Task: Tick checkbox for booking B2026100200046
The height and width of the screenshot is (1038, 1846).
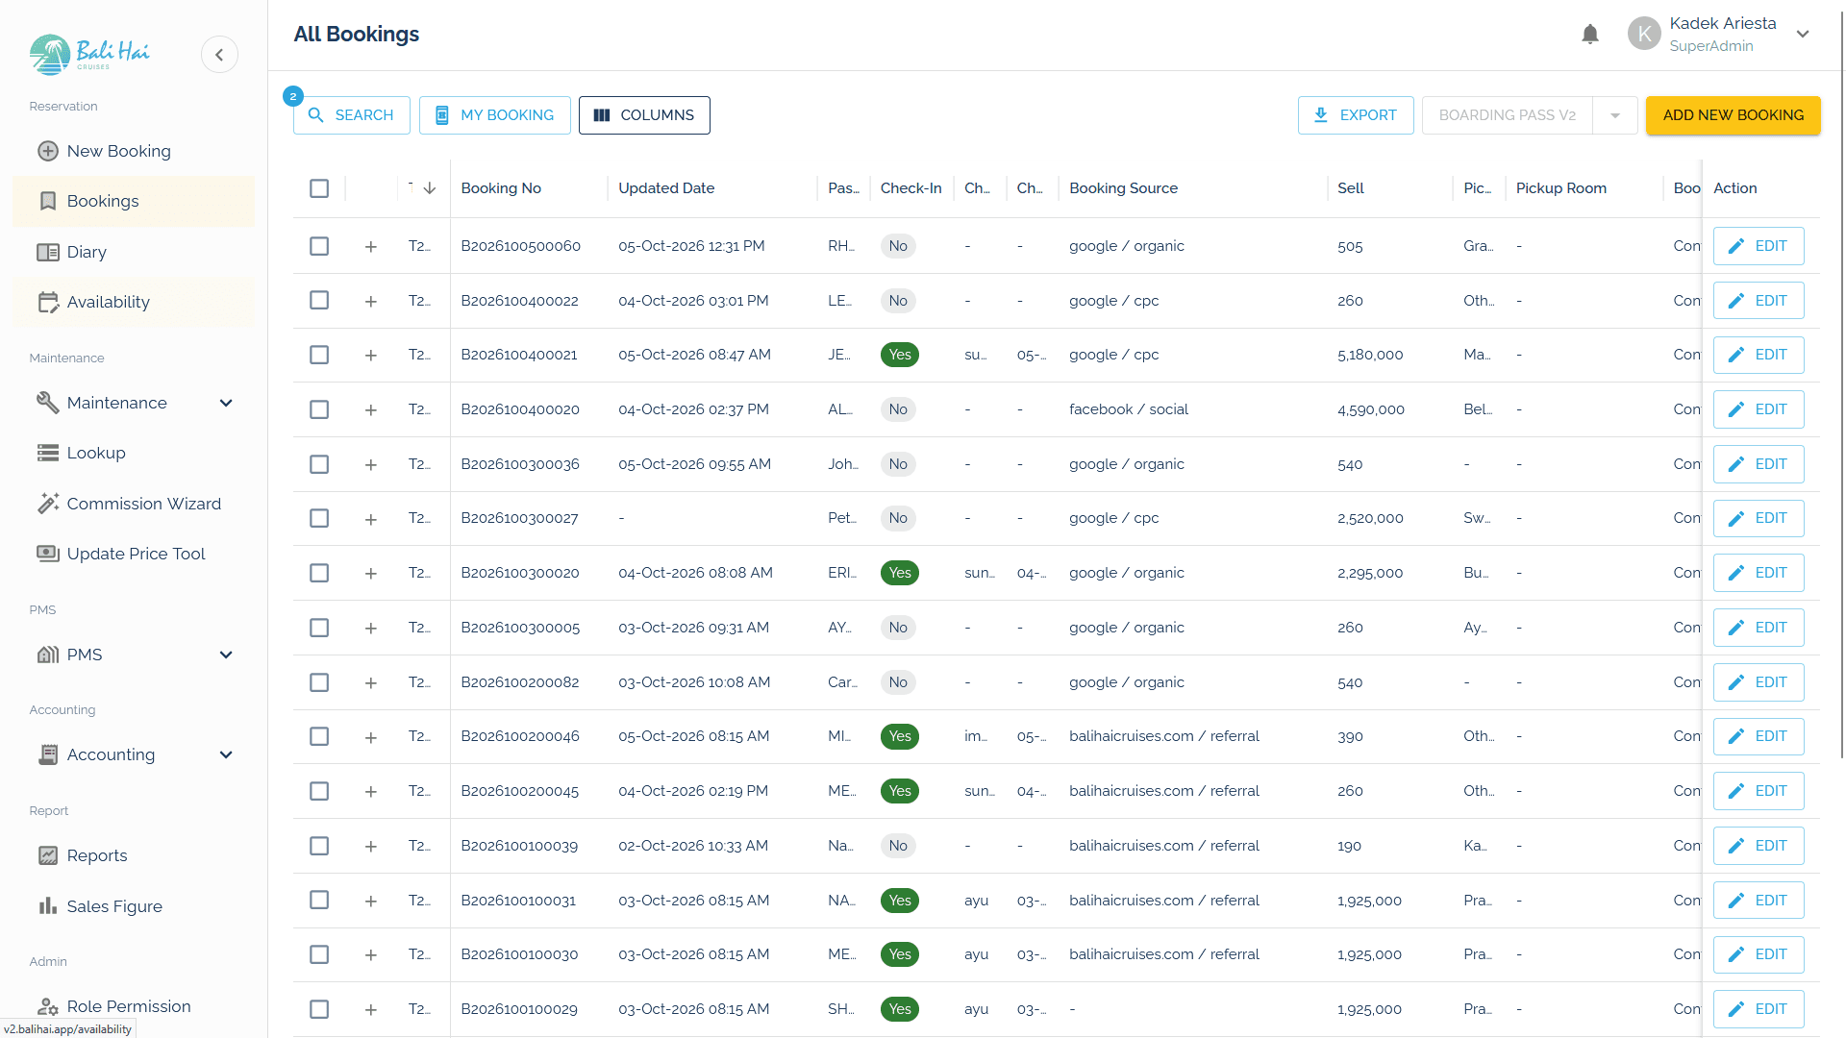Action: [319, 736]
